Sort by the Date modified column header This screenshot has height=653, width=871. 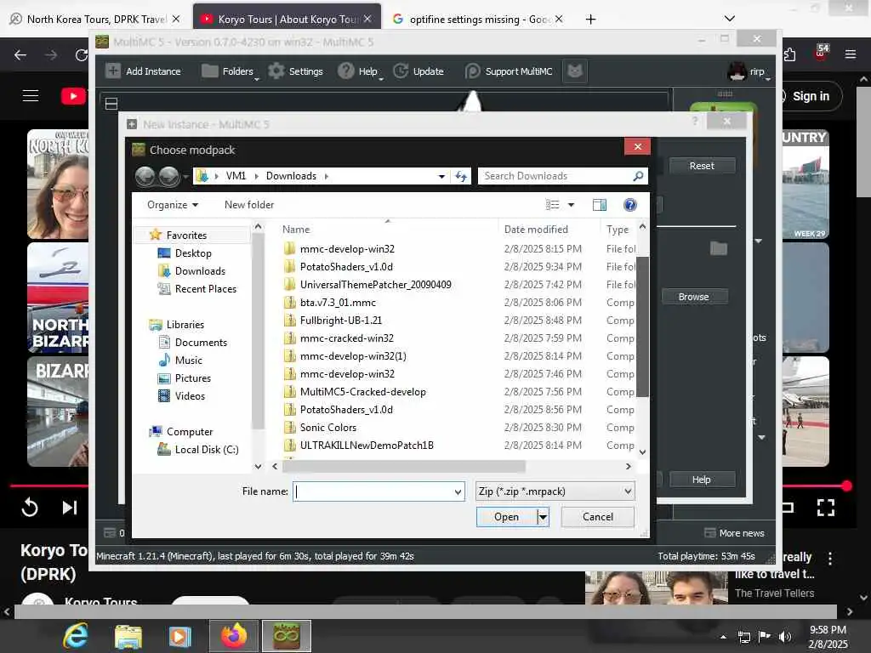536,230
